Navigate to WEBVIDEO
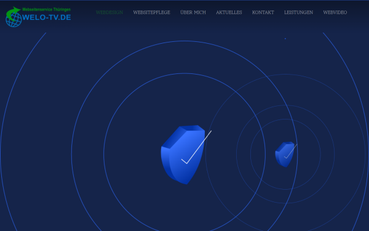Image resolution: width=369 pixels, height=231 pixels. pyautogui.click(x=335, y=12)
